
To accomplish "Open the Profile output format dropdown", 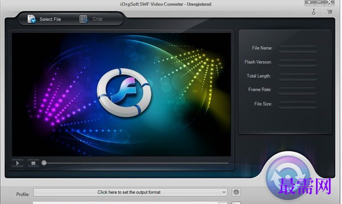I will click(x=130, y=192).
